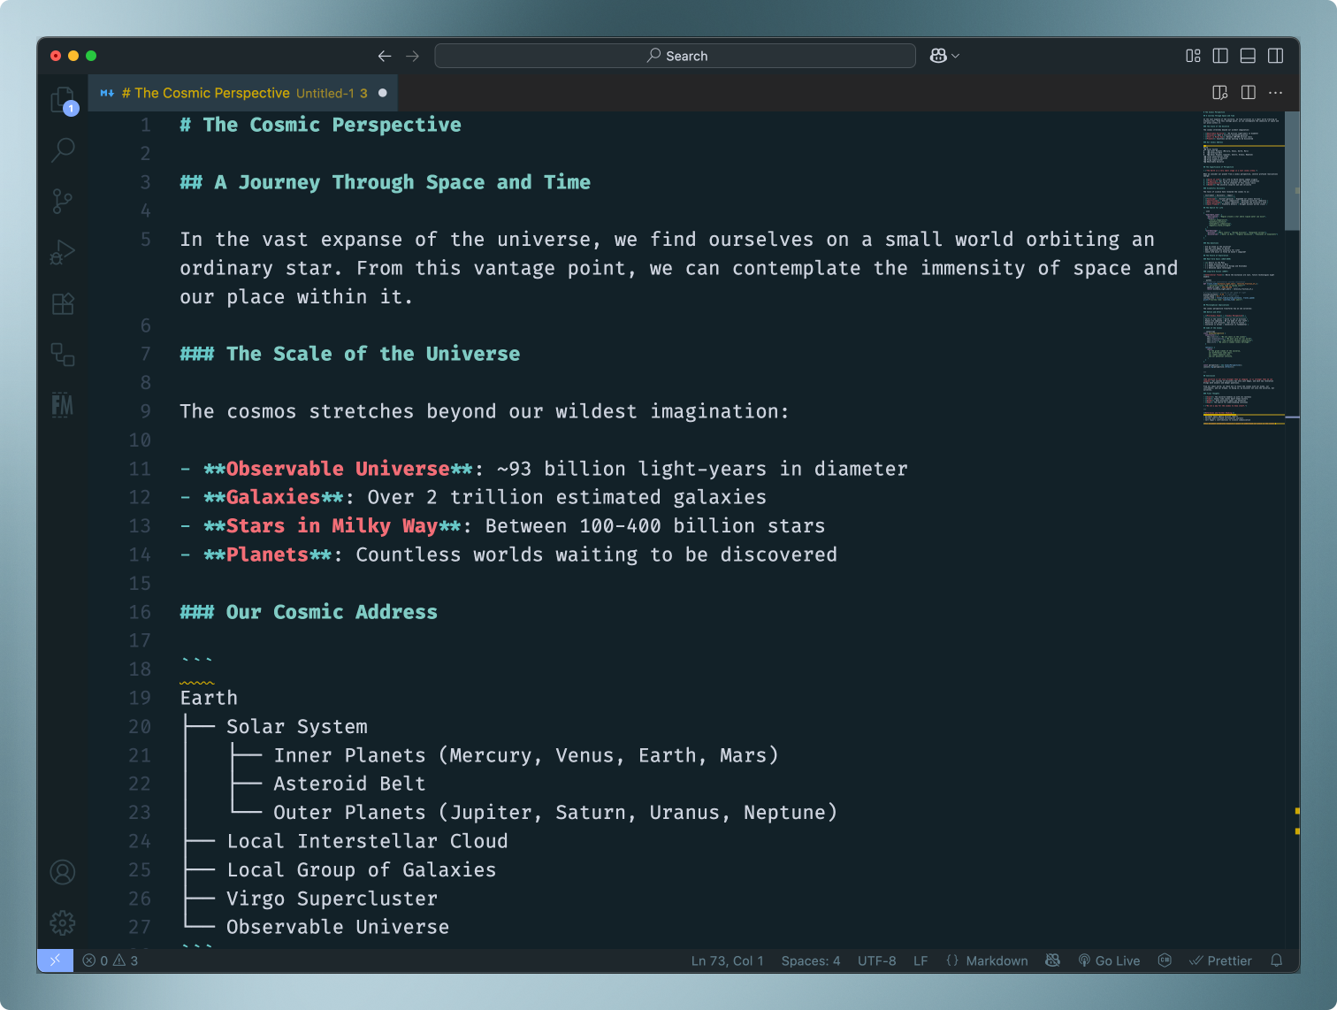The height and width of the screenshot is (1010, 1337).
Task: Open the Search view in sidebar
Action: tap(63, 149)
